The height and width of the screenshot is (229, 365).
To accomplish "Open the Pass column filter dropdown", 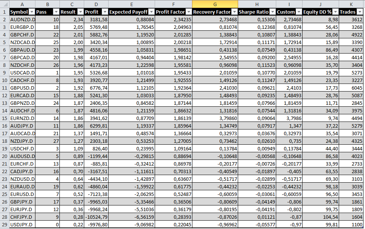I will (x=56, y=12).
